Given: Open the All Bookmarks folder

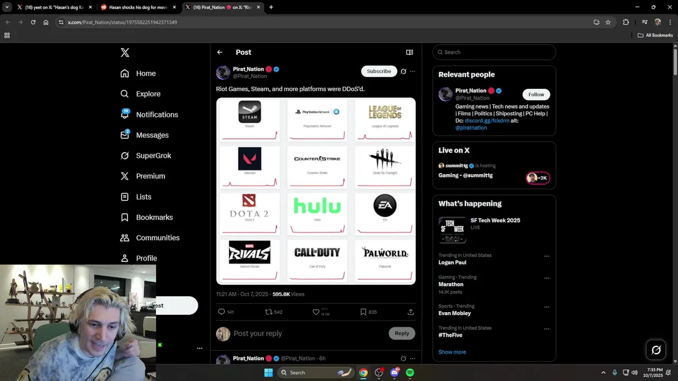Looking at the screenshot, I should [x=655, y=35].
